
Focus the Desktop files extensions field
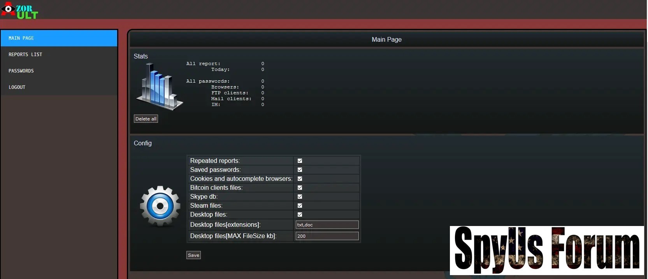(x=327, y=225)
